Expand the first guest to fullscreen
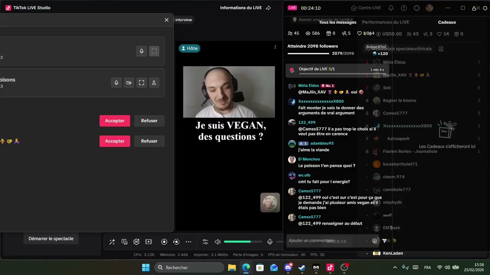 (x=154, y=51)
